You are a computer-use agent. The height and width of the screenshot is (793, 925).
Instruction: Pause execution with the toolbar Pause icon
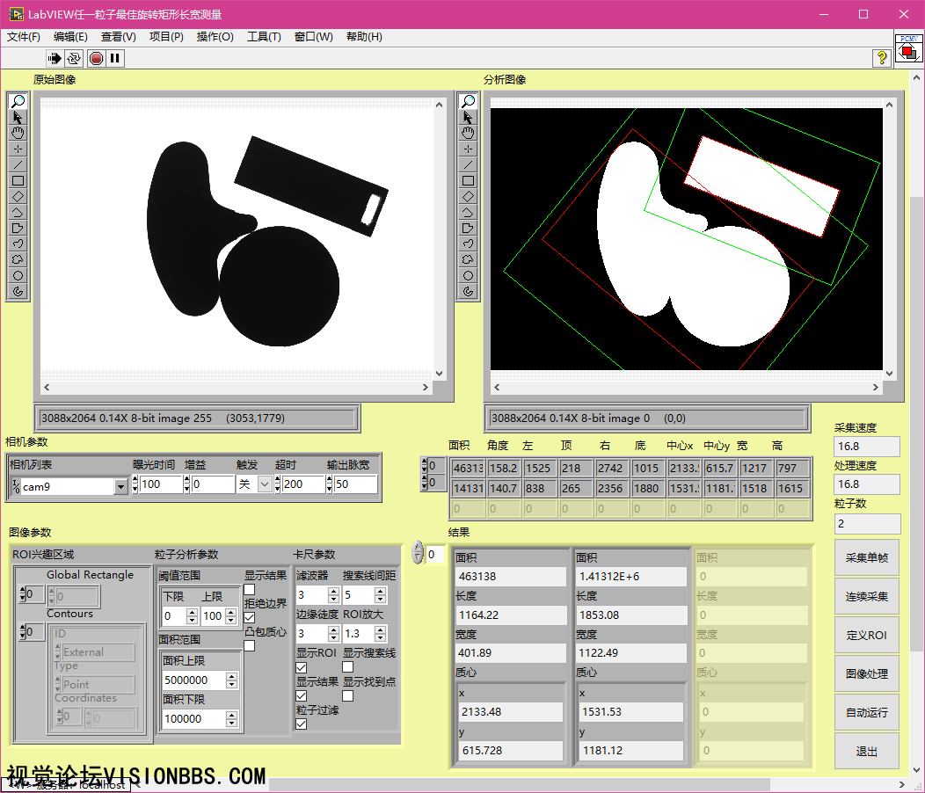[x=115, y=58]
